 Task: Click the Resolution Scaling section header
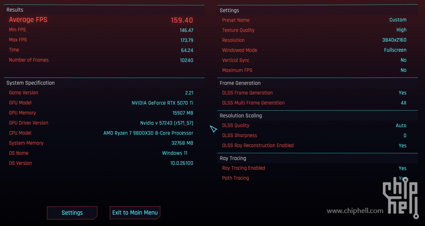(x=241, y=116)
